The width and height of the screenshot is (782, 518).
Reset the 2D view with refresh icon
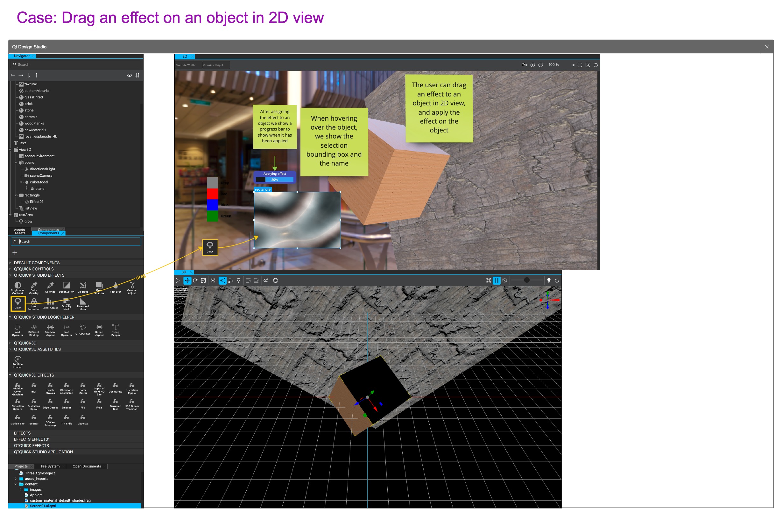click(x=595, y=65)
